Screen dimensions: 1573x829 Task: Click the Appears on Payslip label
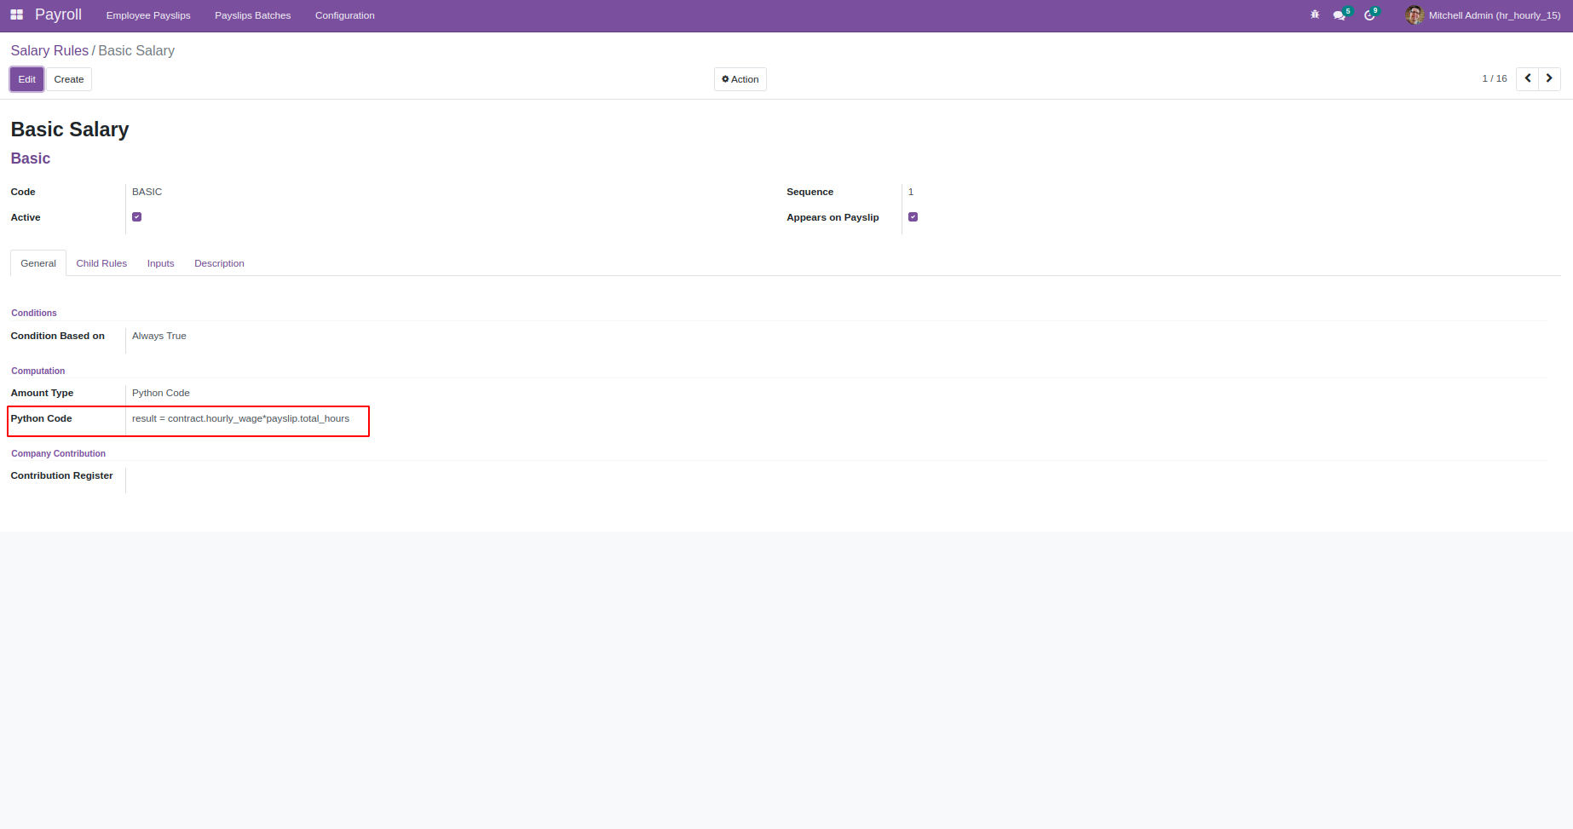tap(833, 217)
